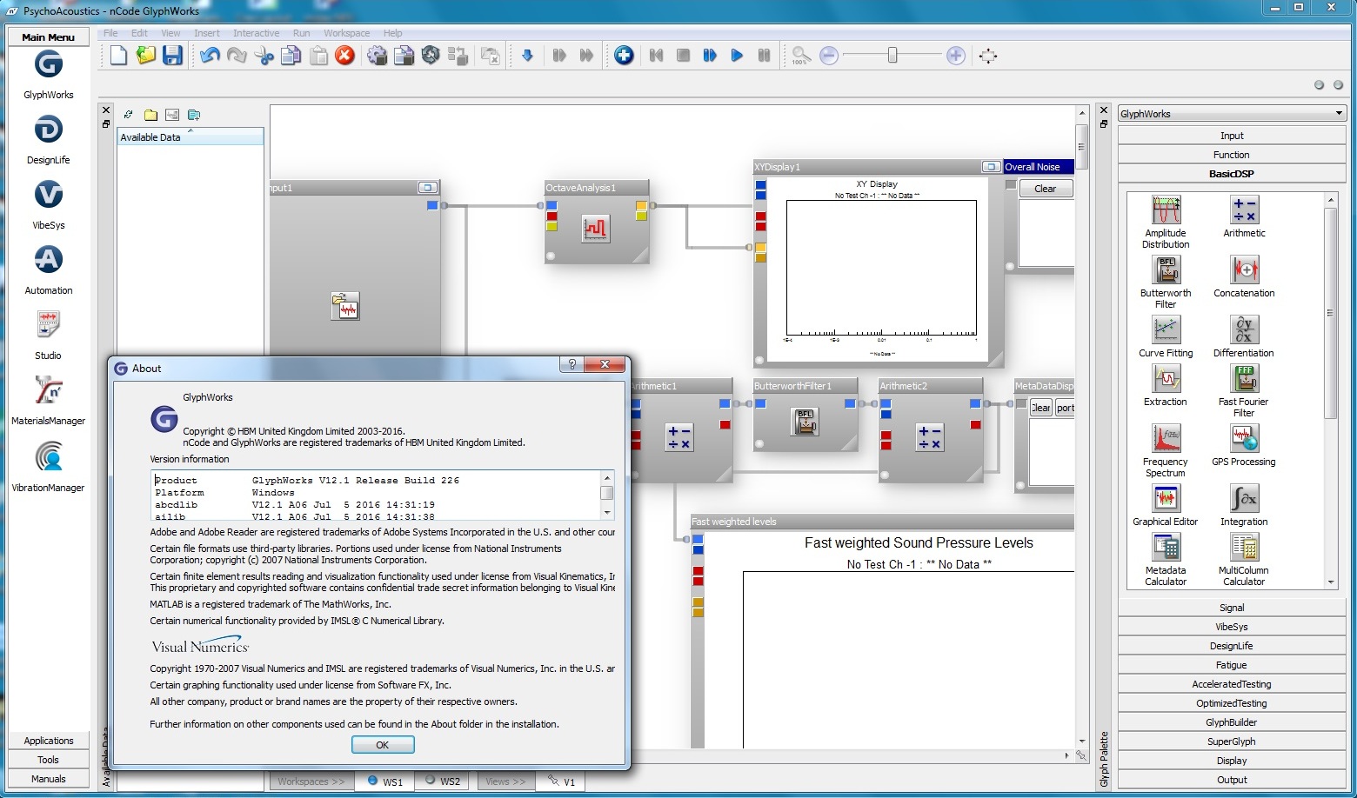This screenshot has width=1357, height=798.
Task: Select the Extraction glyph
Action: [1166, 386]
